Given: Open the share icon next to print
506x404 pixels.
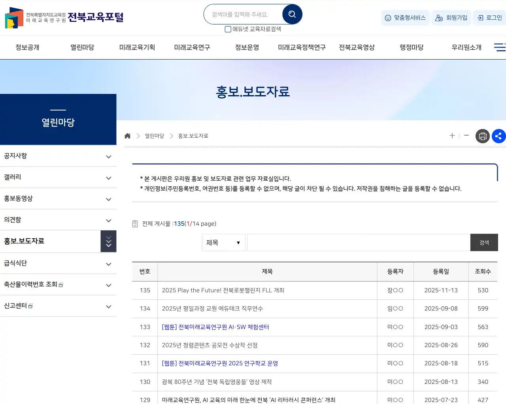Looking at the screenshot, I should coord(498,136).
